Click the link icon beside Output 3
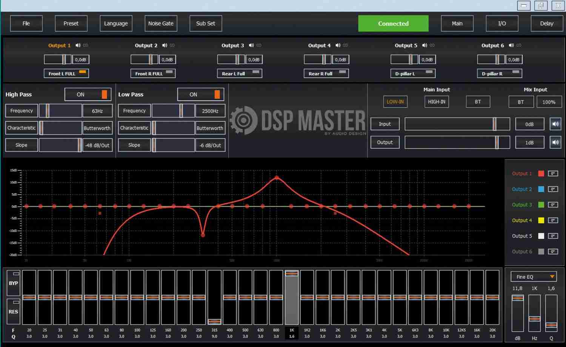566x347 pixels. coord(259,45)
